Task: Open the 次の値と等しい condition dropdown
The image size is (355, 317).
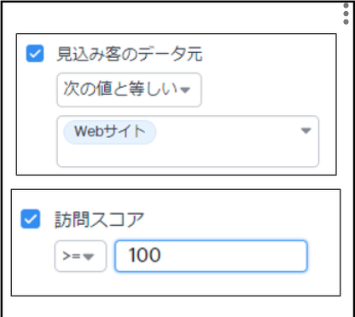Action: 129,89
